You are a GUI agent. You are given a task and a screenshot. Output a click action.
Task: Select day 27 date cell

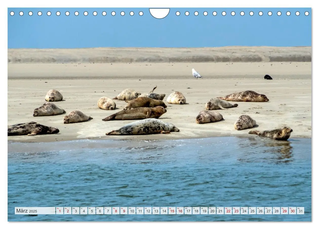click(x=268, y=211)
